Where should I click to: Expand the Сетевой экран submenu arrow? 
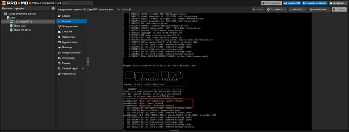coord(83,68)
